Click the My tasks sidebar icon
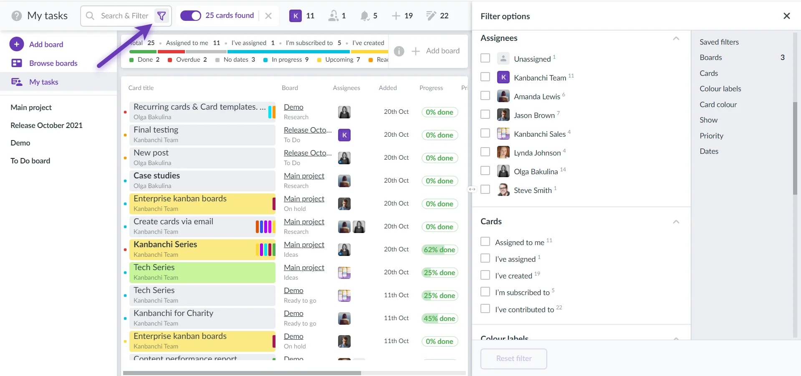Viewport: 801px width, 376px height. click(x=17, y=82)
